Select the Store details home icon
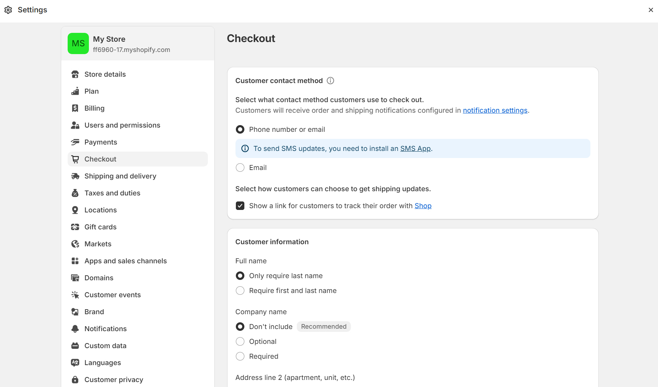658x387 pixels. pos(75,74)
